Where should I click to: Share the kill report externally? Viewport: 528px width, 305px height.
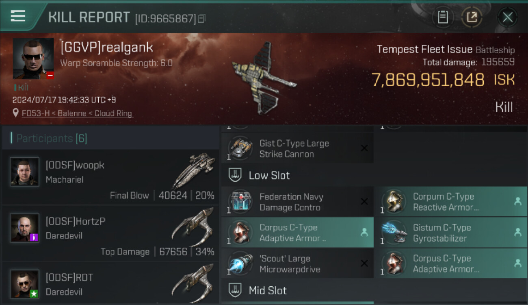pyautogui.click(x=472, y=17)
